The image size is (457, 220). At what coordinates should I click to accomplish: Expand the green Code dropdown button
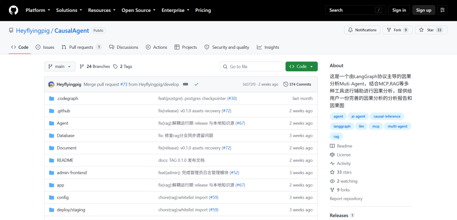tap(302, 67)
